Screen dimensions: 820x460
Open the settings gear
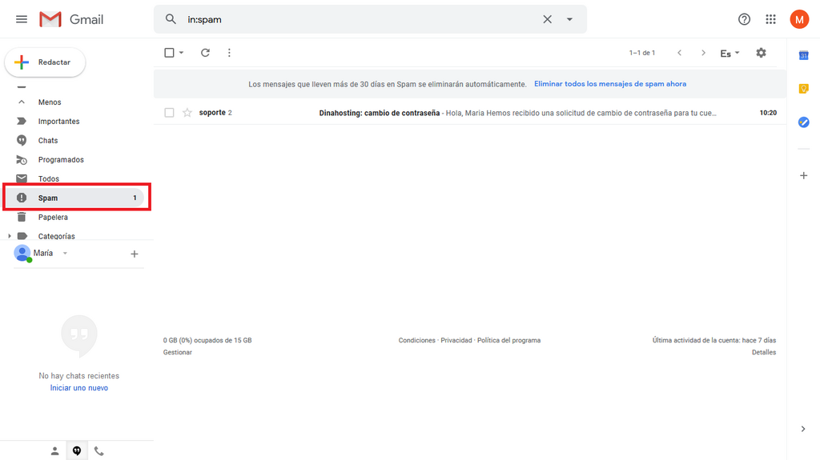(x=761, y=53)
